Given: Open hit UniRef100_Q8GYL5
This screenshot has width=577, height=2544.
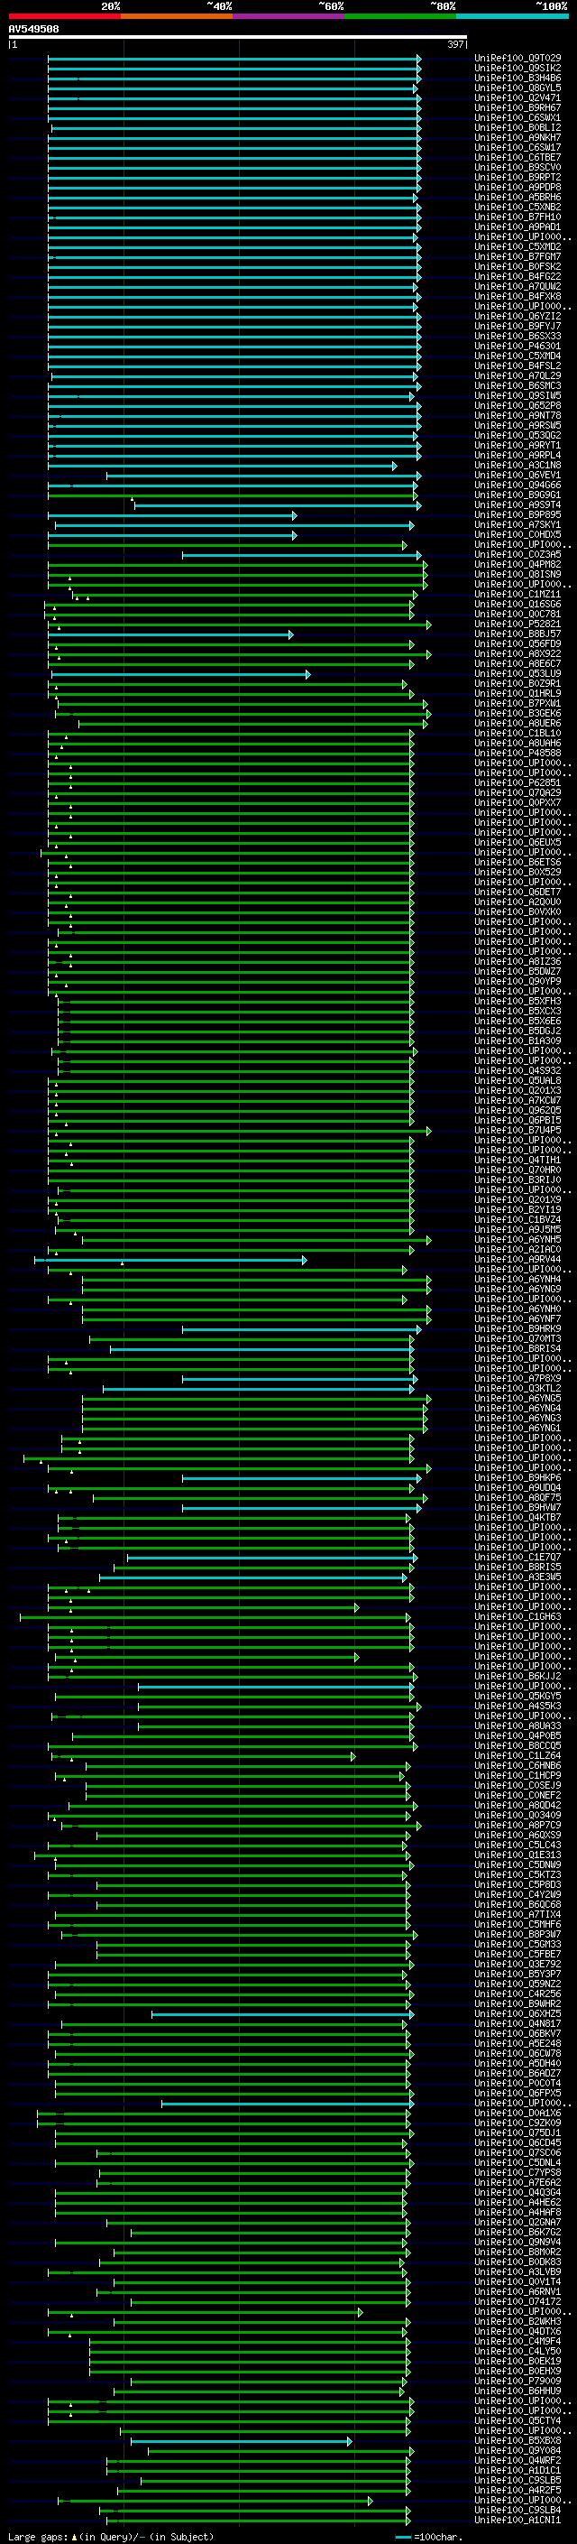Looking at the screenshot, I should pyautogui.click(x=517, y=88).
